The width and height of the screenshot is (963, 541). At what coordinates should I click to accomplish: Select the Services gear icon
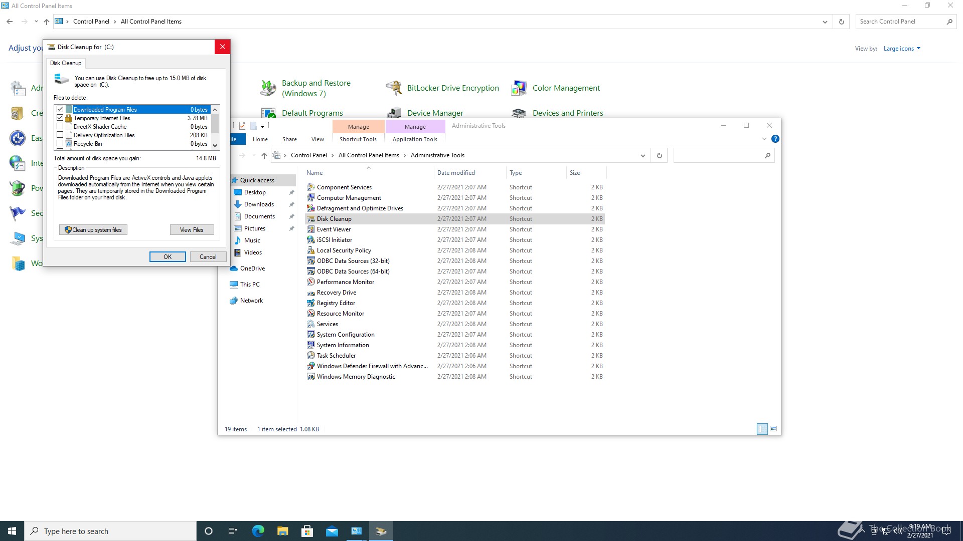[311, 324]
